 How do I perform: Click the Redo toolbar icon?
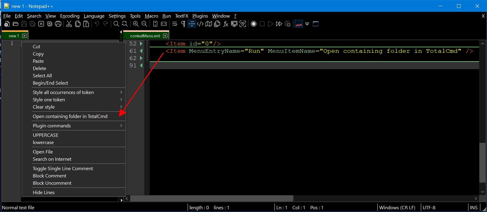click(105, 24)
